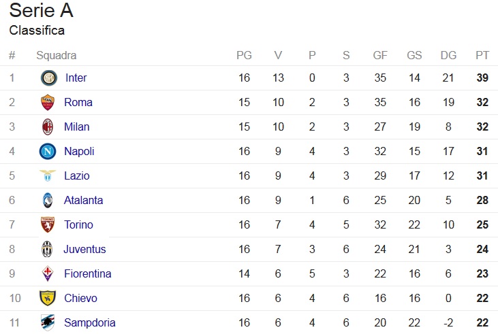Click the Atalanta club crest icon
Screen dimensions: 498x334
pos(48,200)
